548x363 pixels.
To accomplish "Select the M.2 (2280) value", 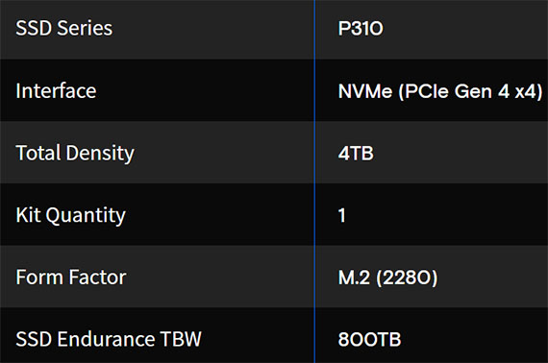I will pos(387,278).
